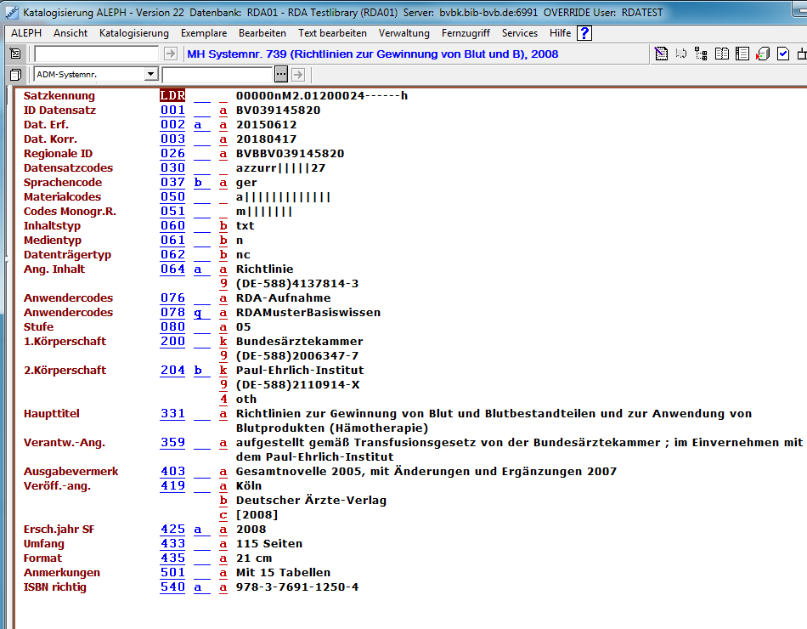The image size is (807, 629).
Task: Open the record tree overview icon
Action: point(701,54)
